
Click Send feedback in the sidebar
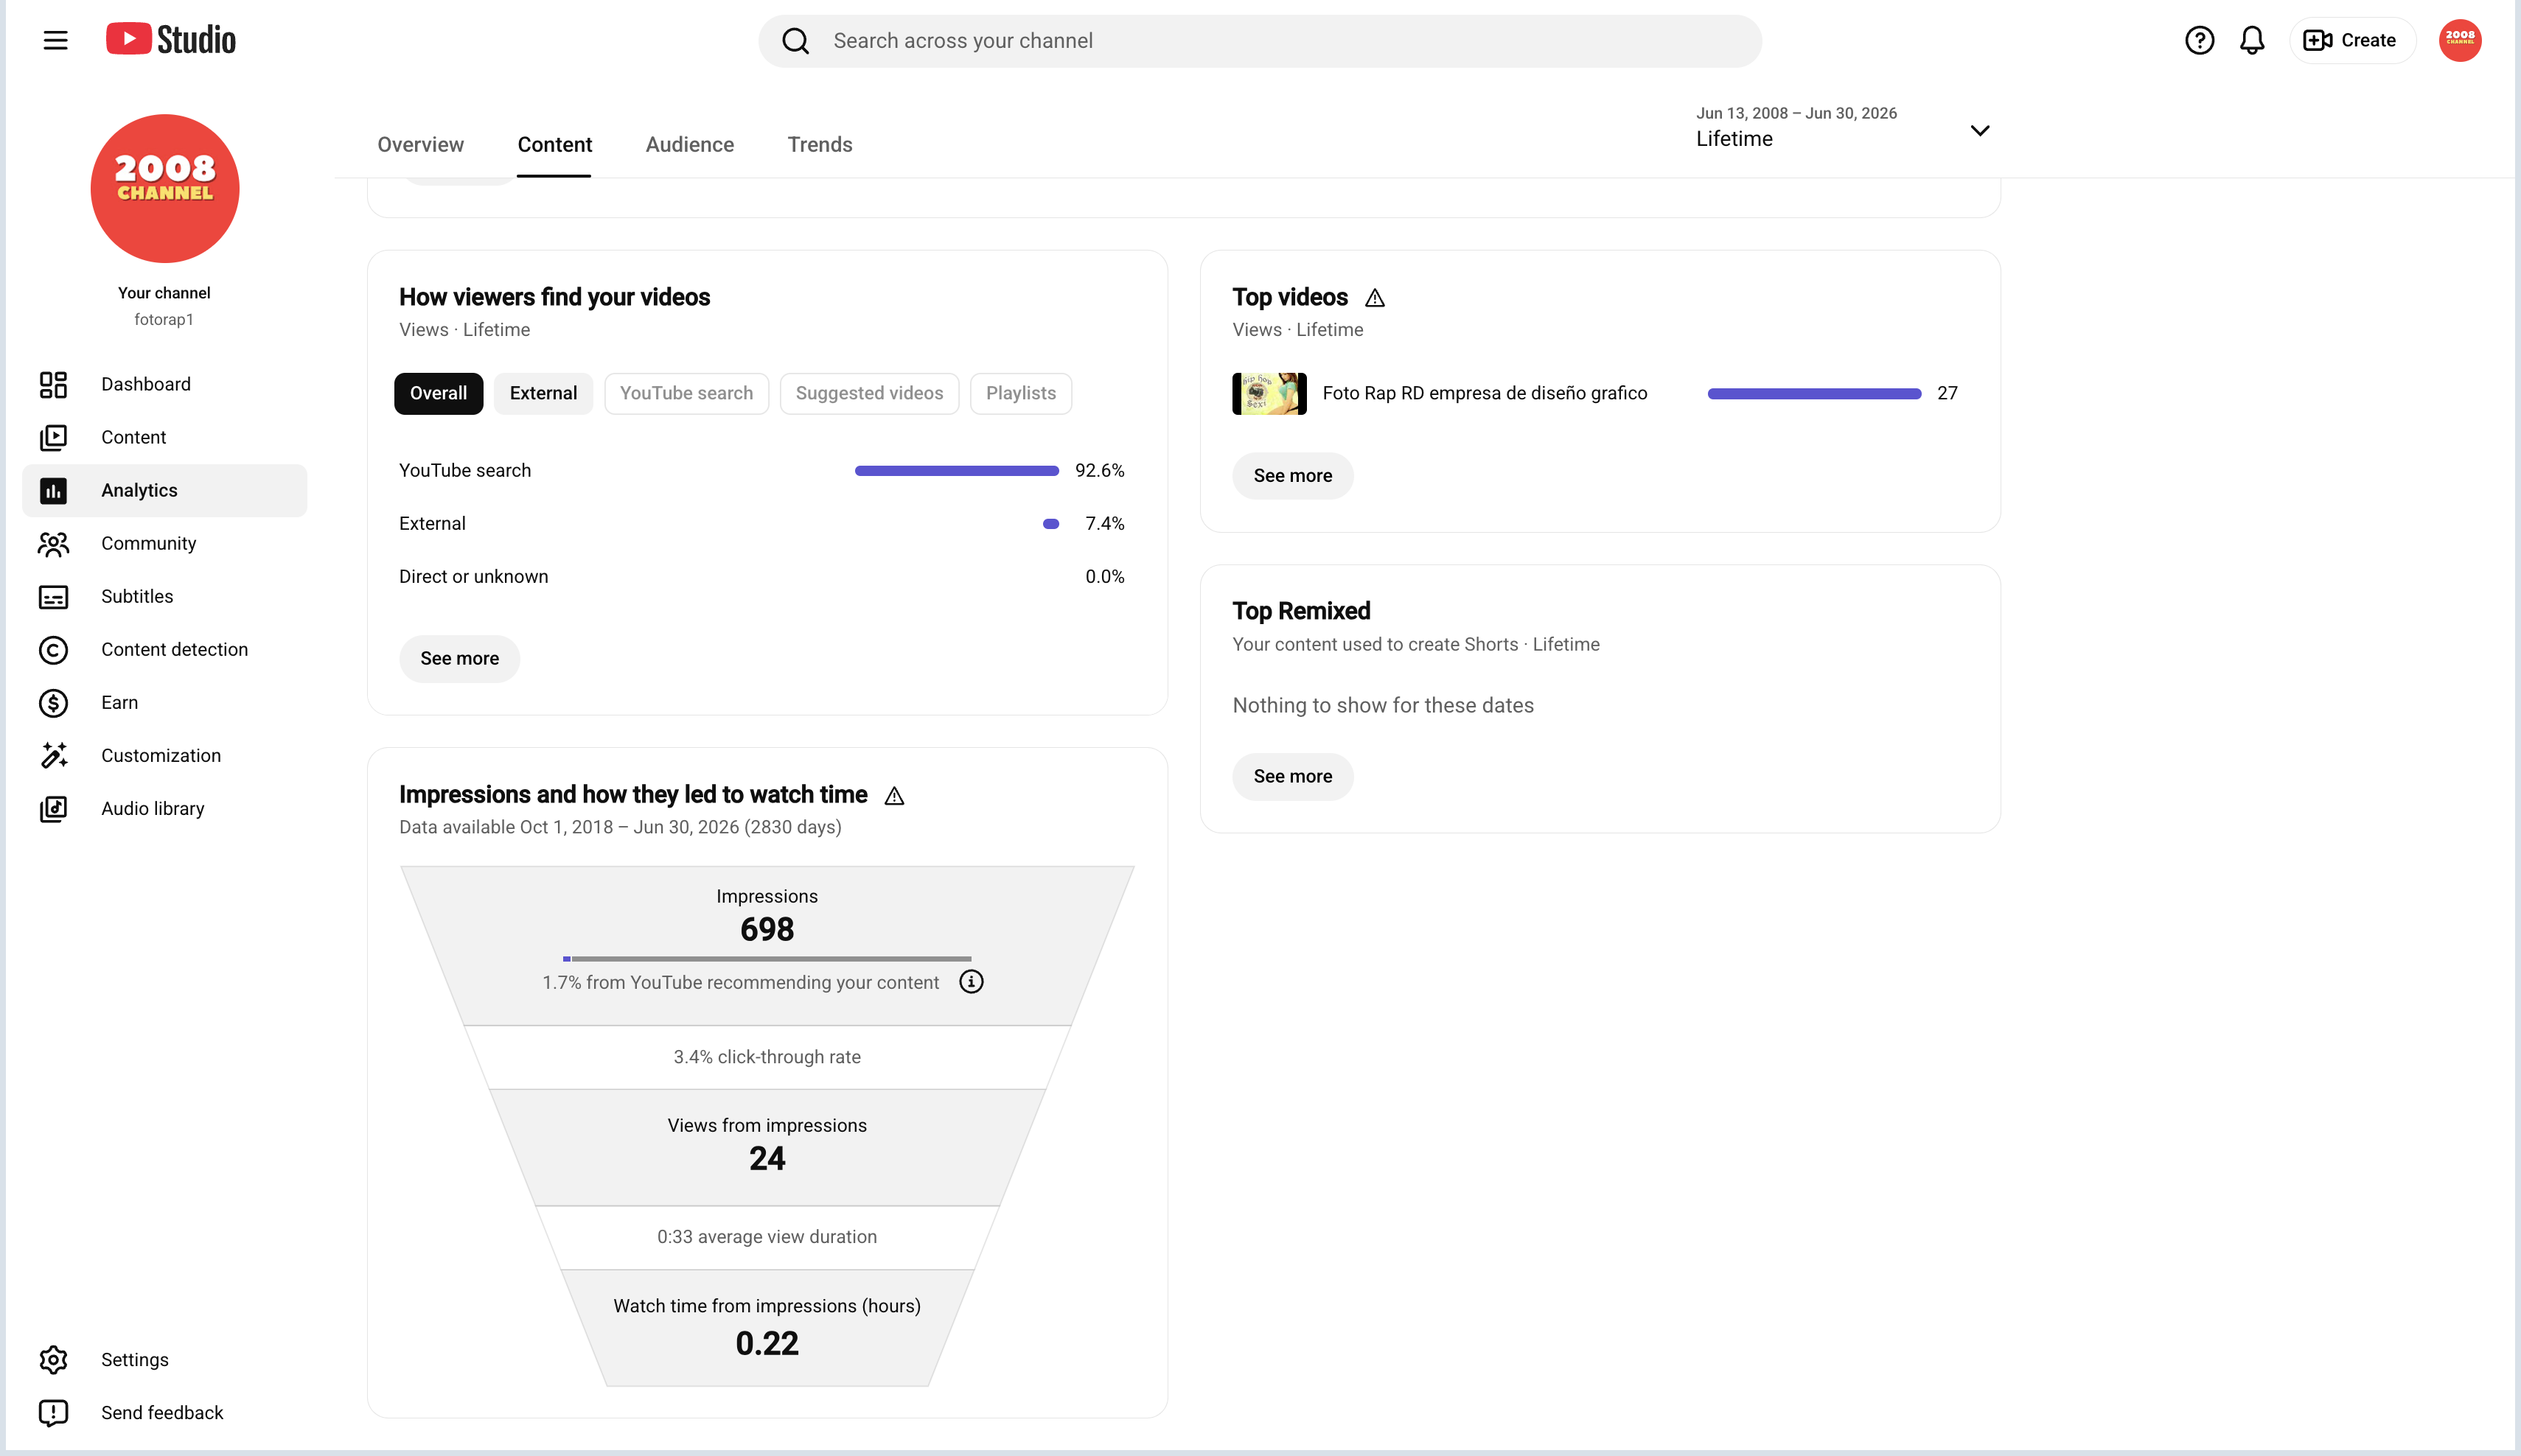point(165,1412)
